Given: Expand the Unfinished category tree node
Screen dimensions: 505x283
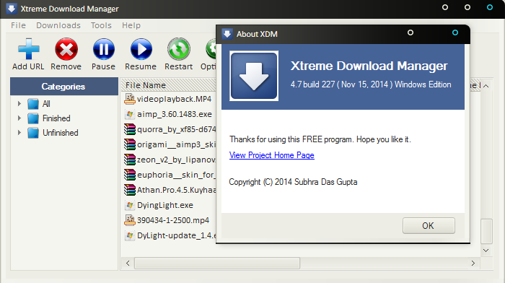Looking at the screenshot, I should tap(19, 133).
